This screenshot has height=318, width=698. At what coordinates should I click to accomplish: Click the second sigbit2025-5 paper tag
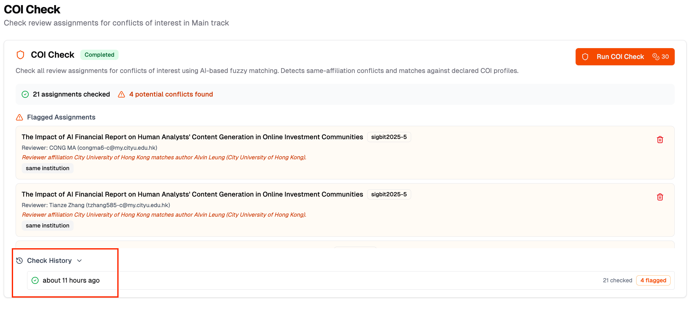tap(389, 194)
